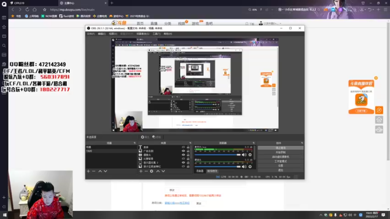Click the 开始录制 button
The image size is (390, 219).
coord(281,152)
